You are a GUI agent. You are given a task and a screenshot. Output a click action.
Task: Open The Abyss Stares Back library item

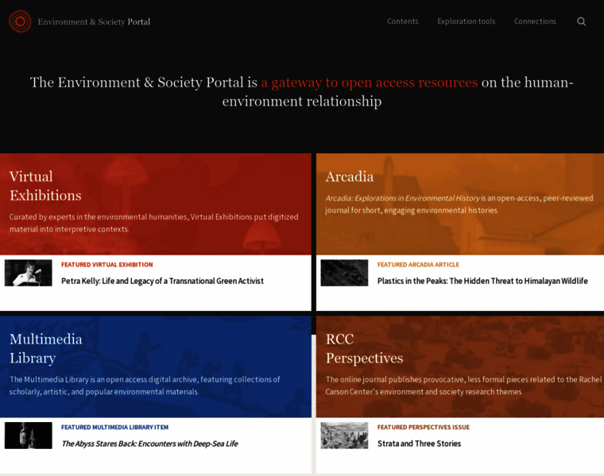click(149, 443)
